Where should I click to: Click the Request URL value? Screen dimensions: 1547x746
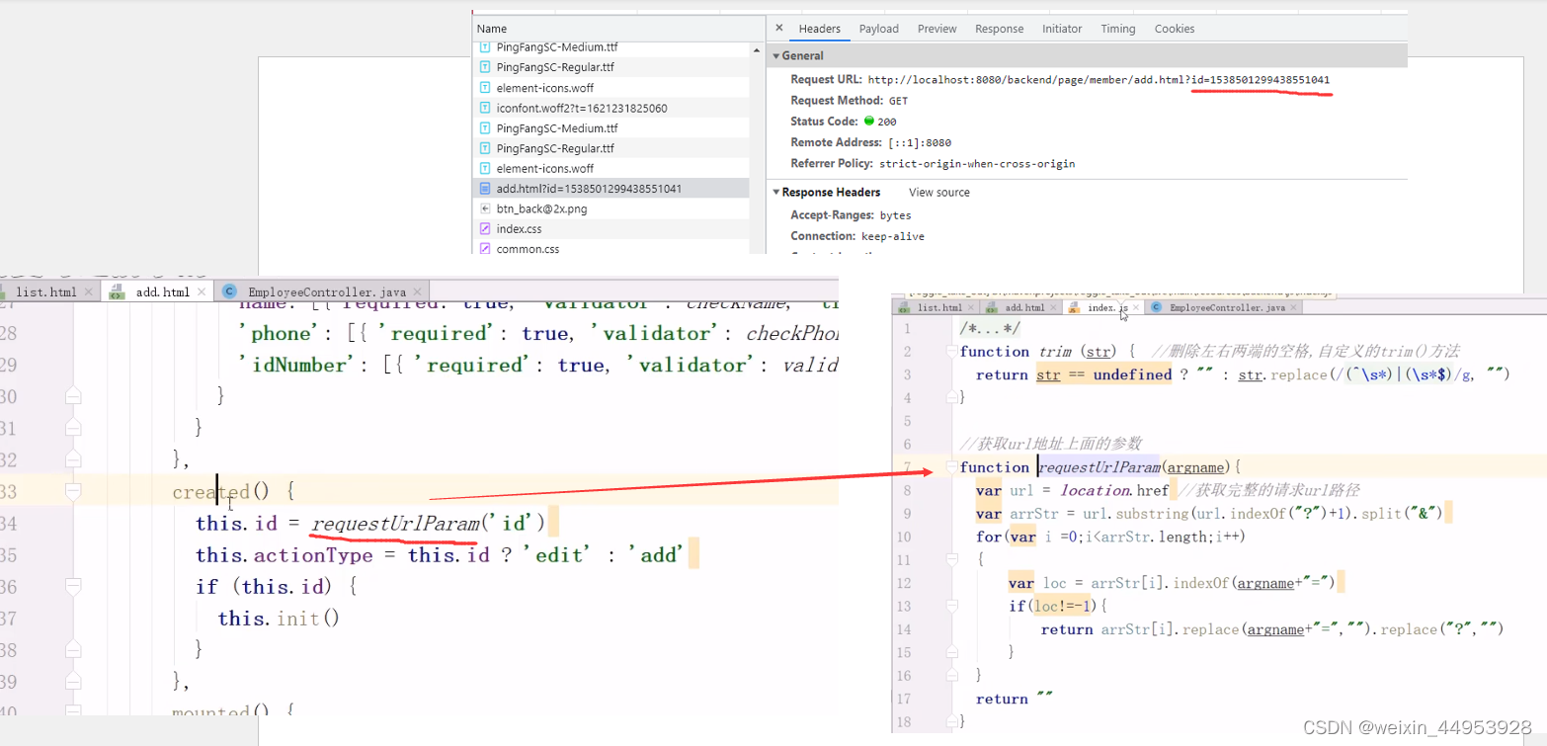pos(1099,79)
